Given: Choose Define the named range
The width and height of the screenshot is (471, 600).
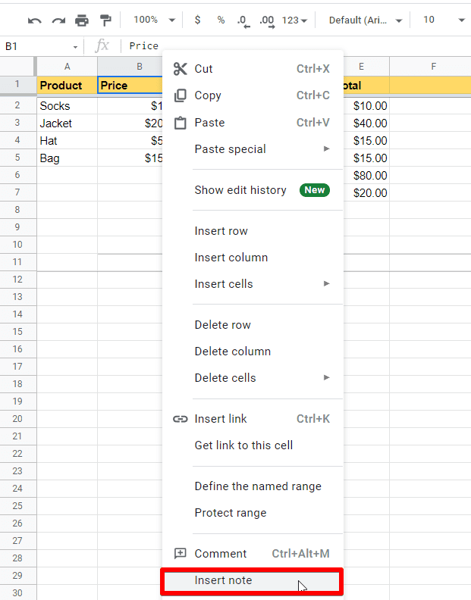Looking at the screenshot, I should [253, 486].
